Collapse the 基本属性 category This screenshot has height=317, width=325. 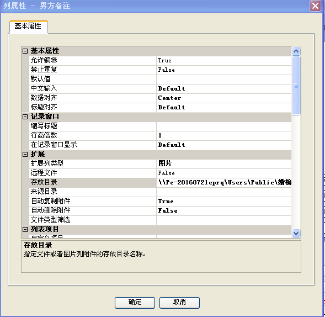25,51
